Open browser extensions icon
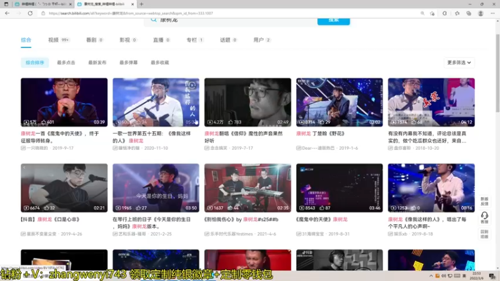500x281 pixels. [444, 13]
